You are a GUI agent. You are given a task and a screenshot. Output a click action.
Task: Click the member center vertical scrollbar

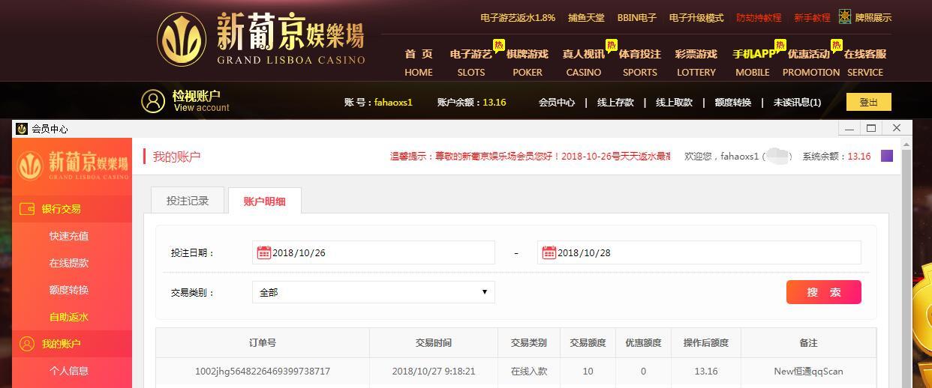(906, 262)
